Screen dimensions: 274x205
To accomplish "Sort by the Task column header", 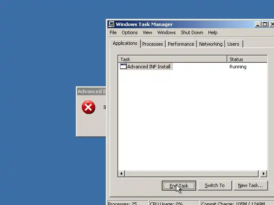I will point(173,59).
